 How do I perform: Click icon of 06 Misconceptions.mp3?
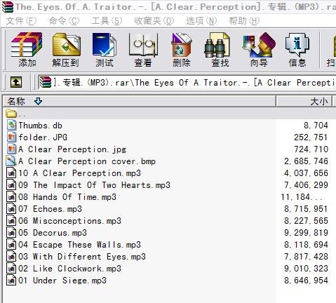coord(11,221)
